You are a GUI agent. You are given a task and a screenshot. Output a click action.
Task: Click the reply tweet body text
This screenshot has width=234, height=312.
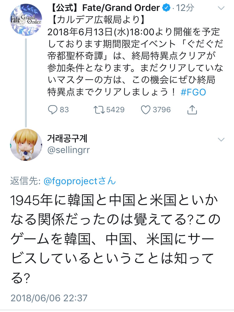click(x=115, y=239)
